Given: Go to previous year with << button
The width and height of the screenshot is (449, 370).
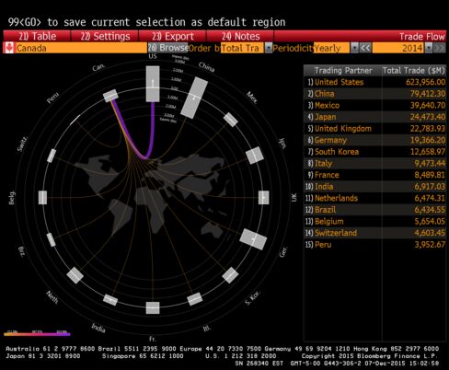Looking at the screenshot, I should [365, 48].
